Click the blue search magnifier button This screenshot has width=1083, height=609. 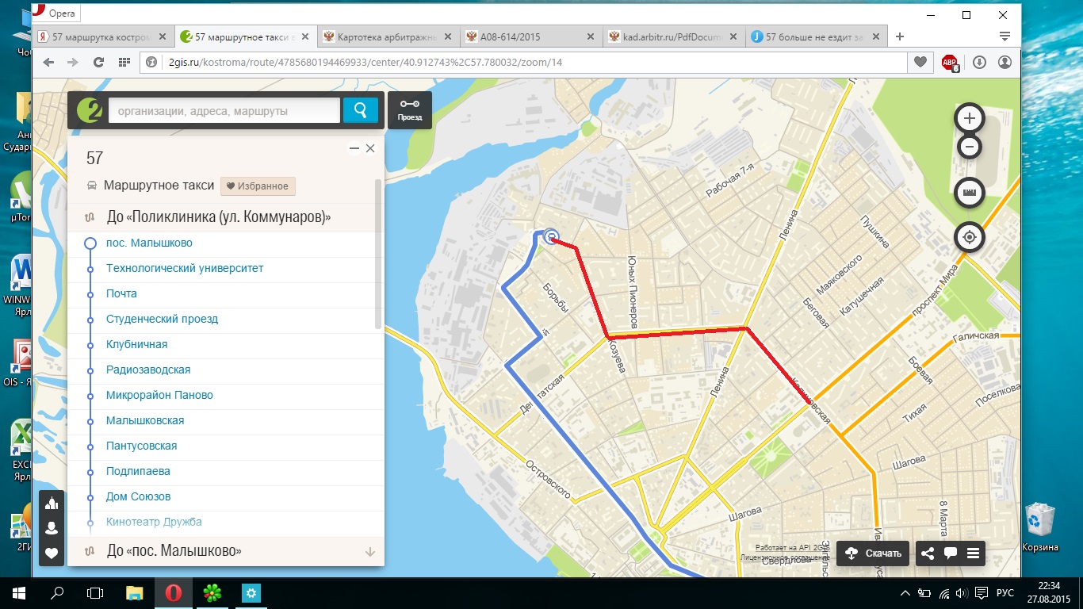coord(361,110)
